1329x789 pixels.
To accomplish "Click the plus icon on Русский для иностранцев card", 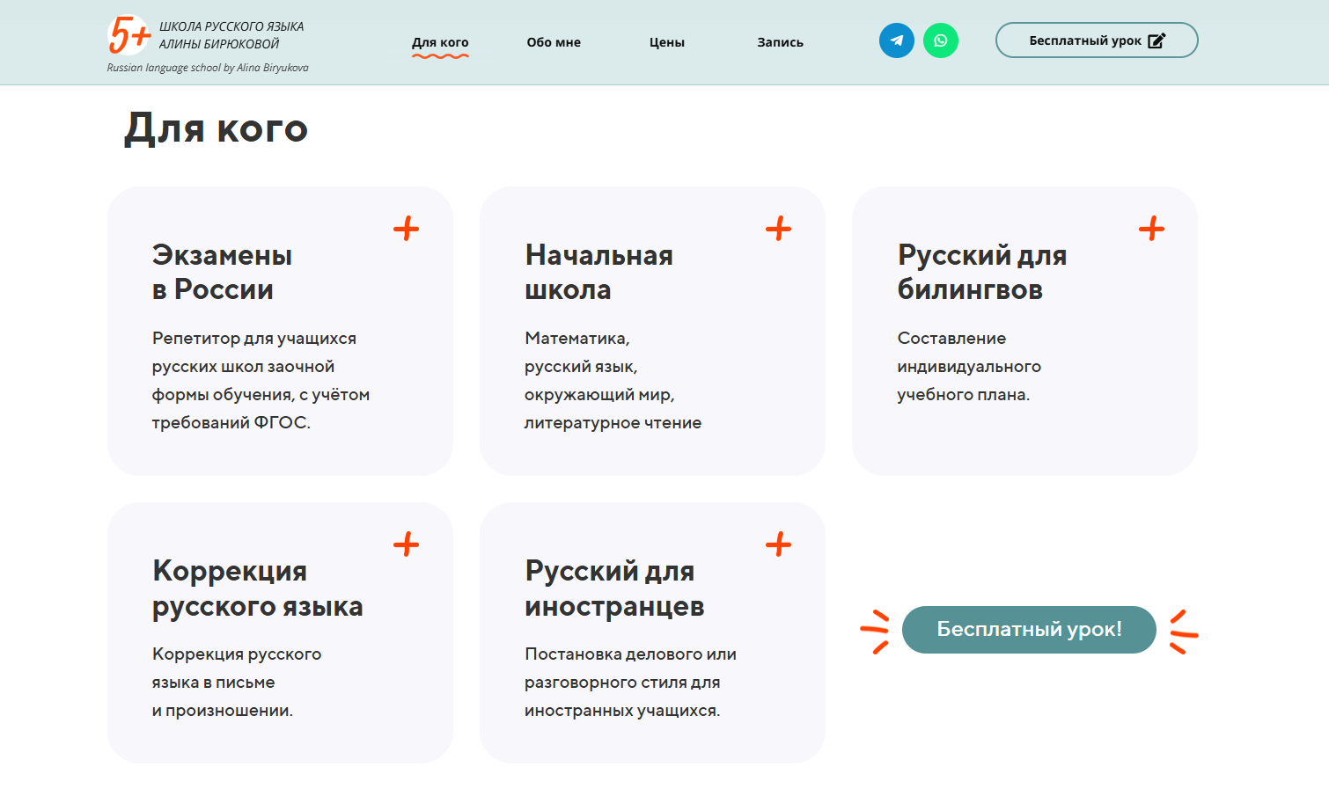I will click(778, 544).
